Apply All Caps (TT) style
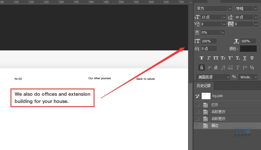Screen dimensions: 261x150 coord(216,58)
